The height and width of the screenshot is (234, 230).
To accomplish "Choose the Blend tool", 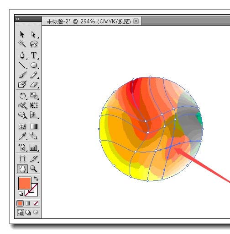I will [x=33, y=136].
